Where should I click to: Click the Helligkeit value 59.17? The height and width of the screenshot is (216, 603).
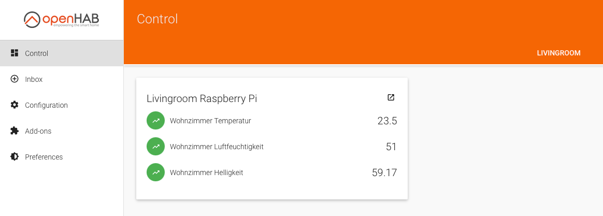(x=384, y=173)
